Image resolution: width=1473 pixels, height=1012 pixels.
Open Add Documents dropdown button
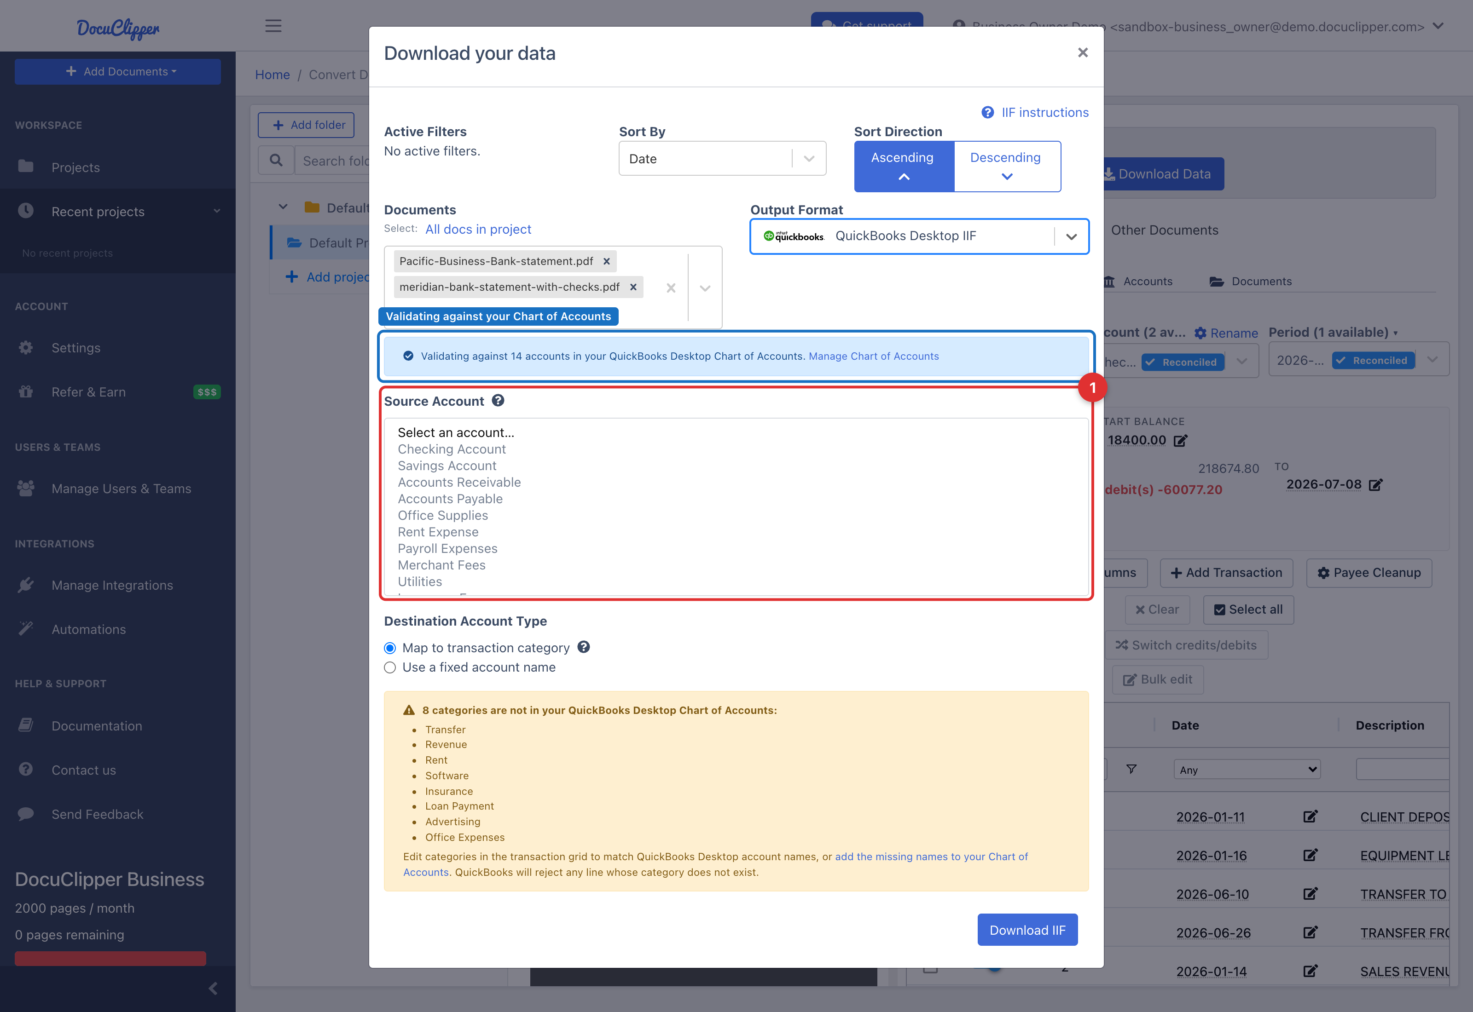[x=118, y=72]
